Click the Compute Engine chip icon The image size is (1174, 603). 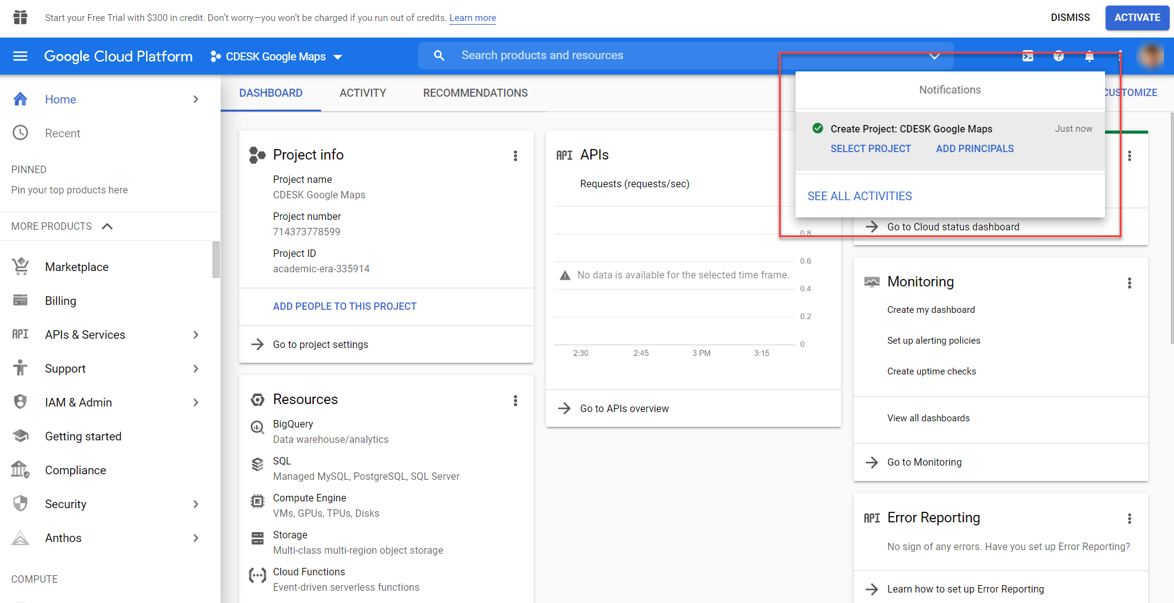[x=258, y=501]
